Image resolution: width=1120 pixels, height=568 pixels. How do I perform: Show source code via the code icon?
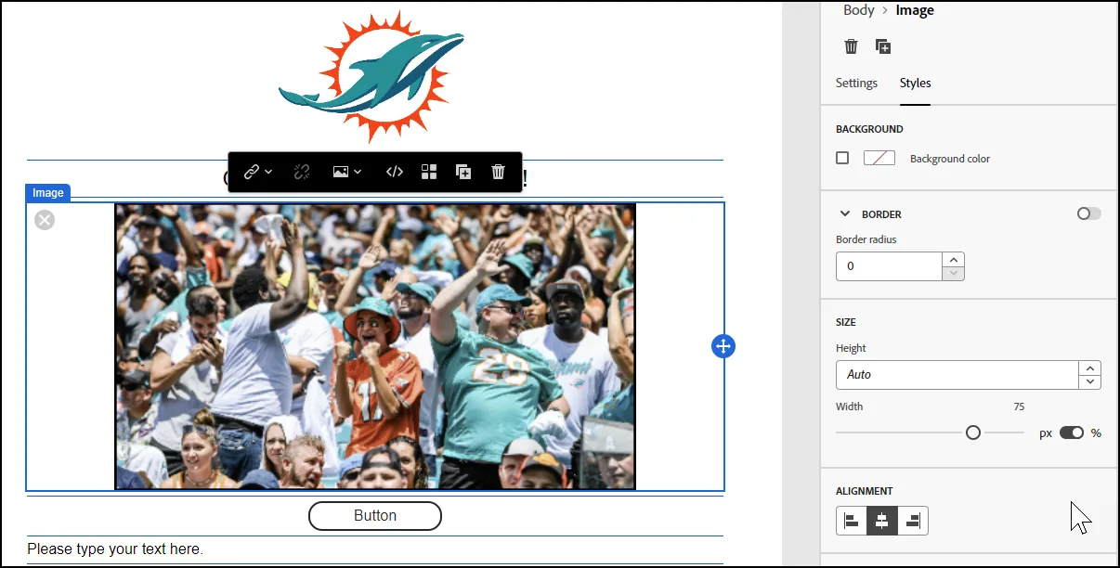[x=394, y=172]
